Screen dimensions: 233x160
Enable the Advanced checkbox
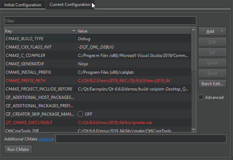pyautogui.click(x=201, y=97)
